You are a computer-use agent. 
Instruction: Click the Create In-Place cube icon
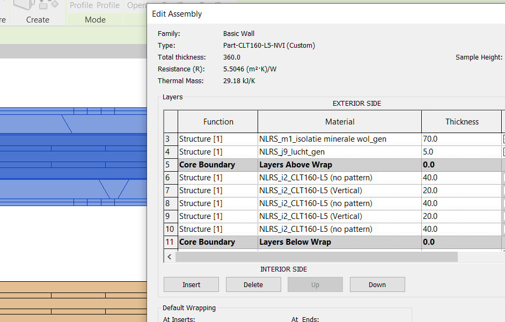point(23,6)
